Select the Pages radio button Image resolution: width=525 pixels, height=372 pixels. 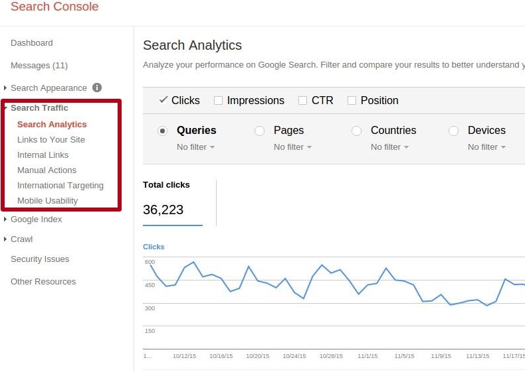(x=259, y=131)
